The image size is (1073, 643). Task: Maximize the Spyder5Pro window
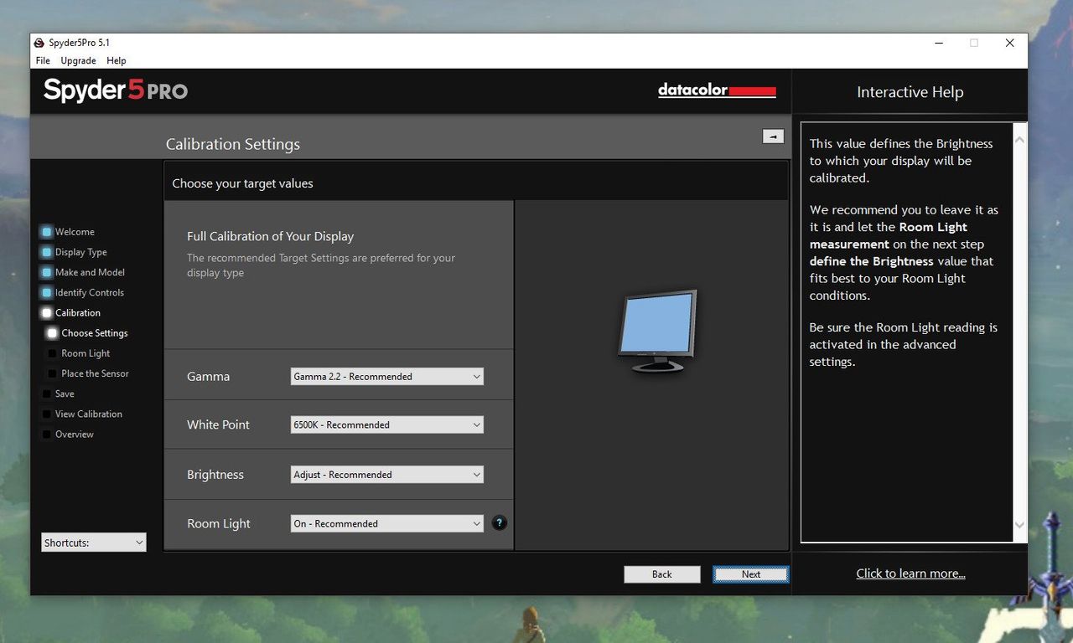(x=974, y=43)
